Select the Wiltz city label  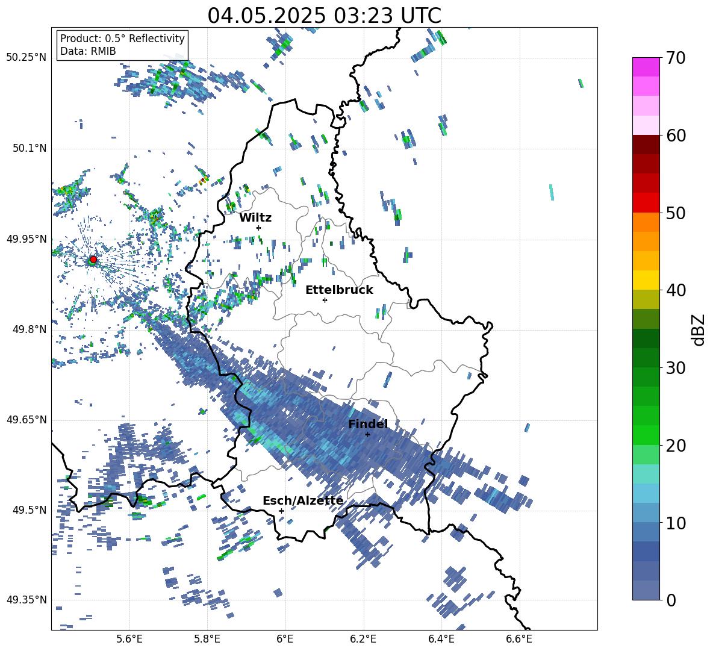[255, 218]
